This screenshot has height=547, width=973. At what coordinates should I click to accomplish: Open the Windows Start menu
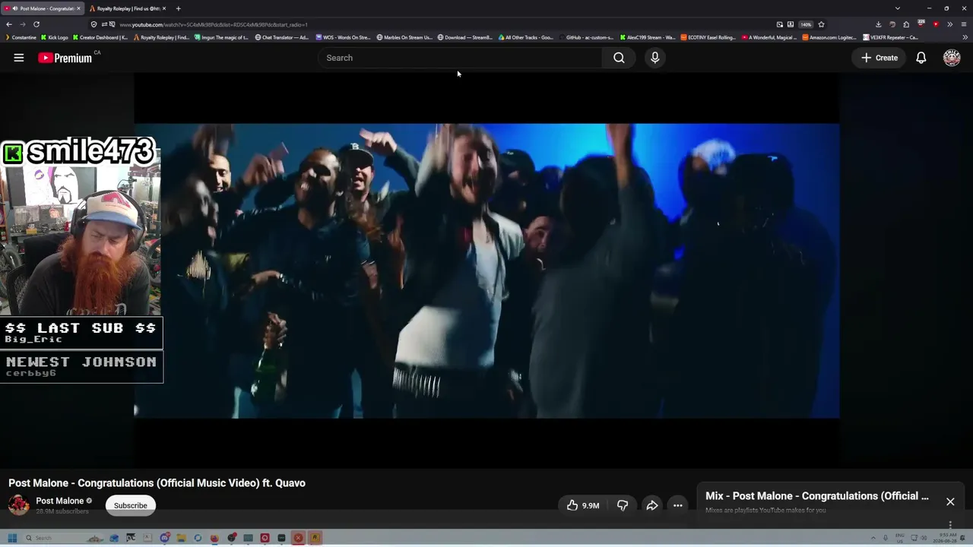point(12,538)
